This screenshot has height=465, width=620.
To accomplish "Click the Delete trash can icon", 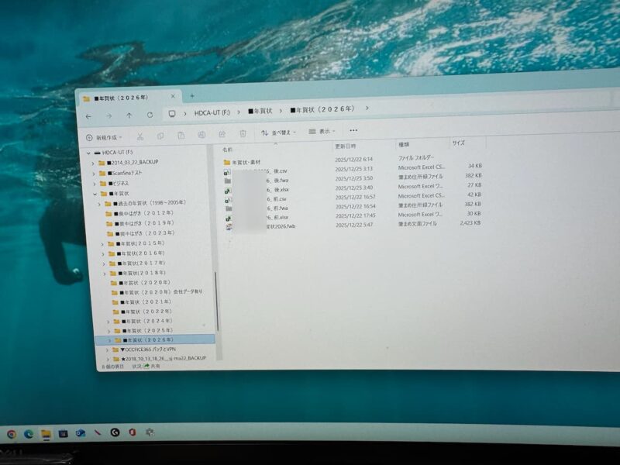I will (x=243, y=133).
